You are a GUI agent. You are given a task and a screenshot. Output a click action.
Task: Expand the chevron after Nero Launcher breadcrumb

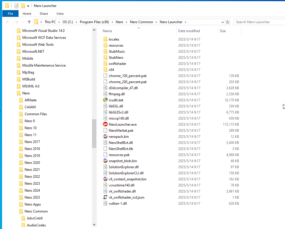click(185, 22)
